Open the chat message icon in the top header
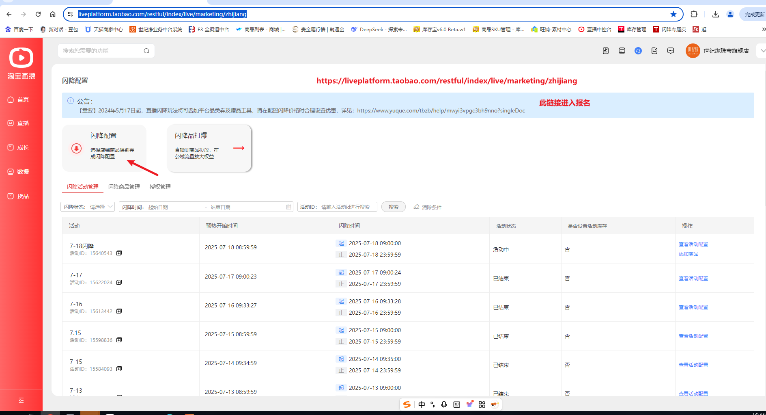The width and height of the screenshot is (766, 415). pos(671,51)
